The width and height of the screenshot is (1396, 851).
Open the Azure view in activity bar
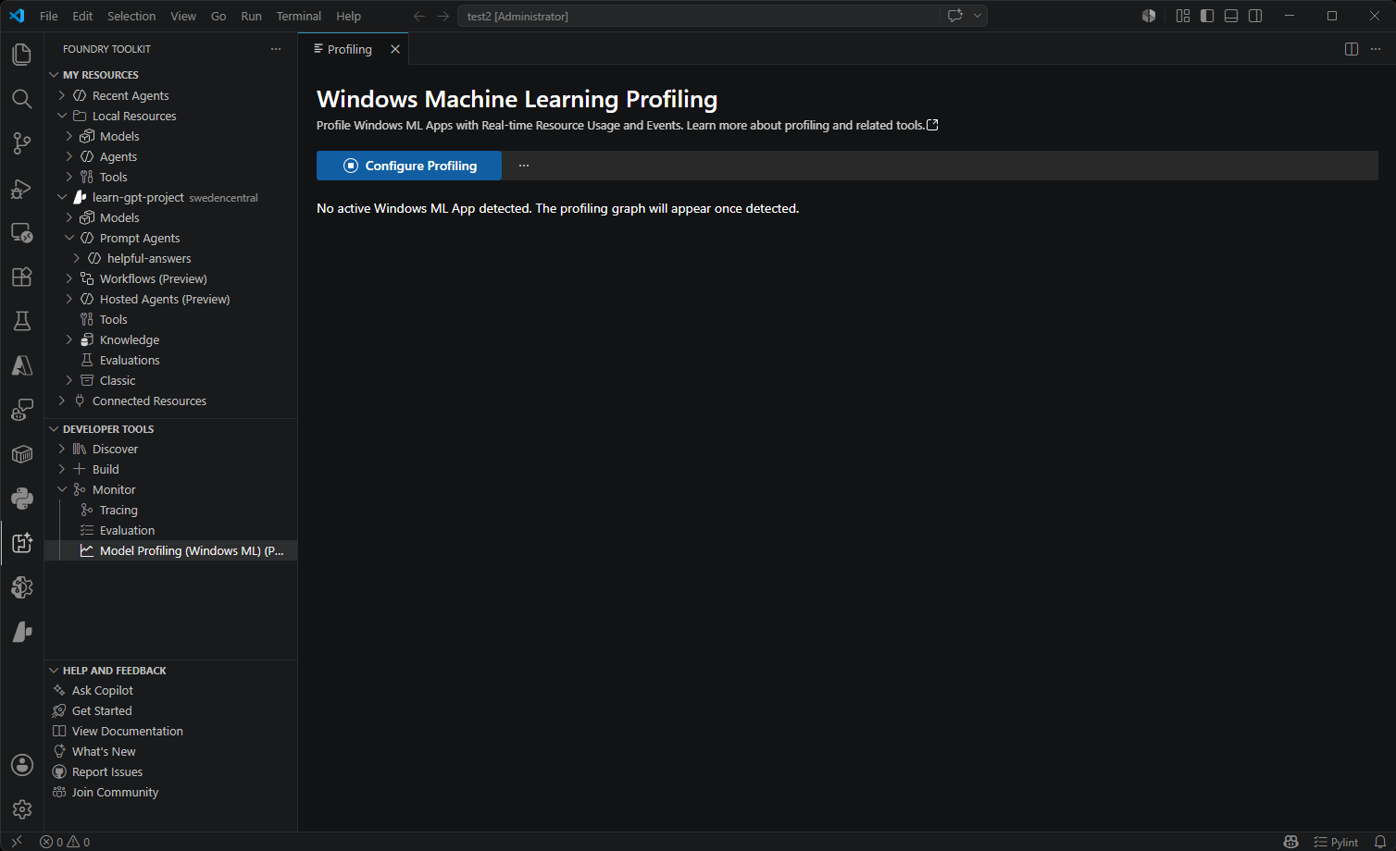[21, 365]
